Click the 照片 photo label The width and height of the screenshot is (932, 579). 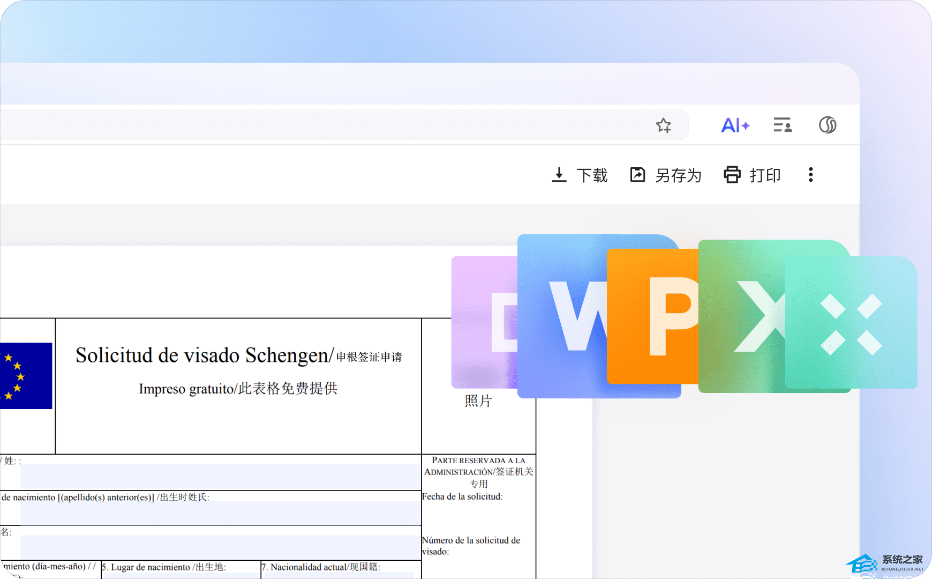click(478, 400)
